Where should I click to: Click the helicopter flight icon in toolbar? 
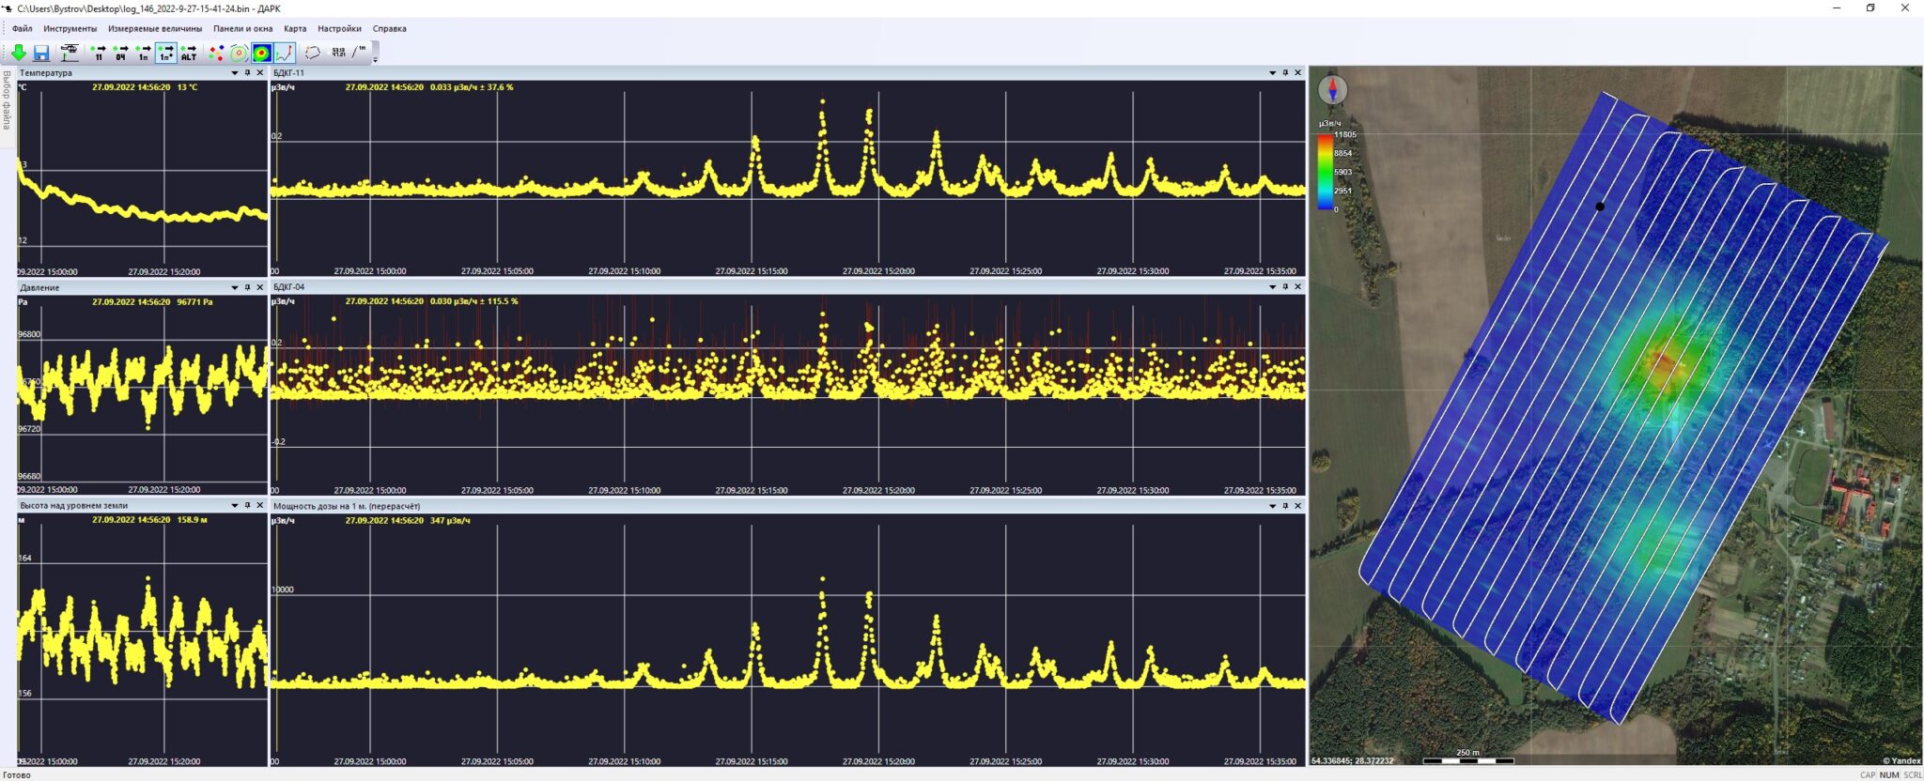[70, 53]
